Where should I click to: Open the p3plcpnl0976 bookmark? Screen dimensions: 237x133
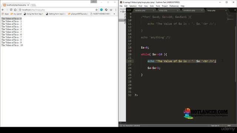[x=78, y=14]
